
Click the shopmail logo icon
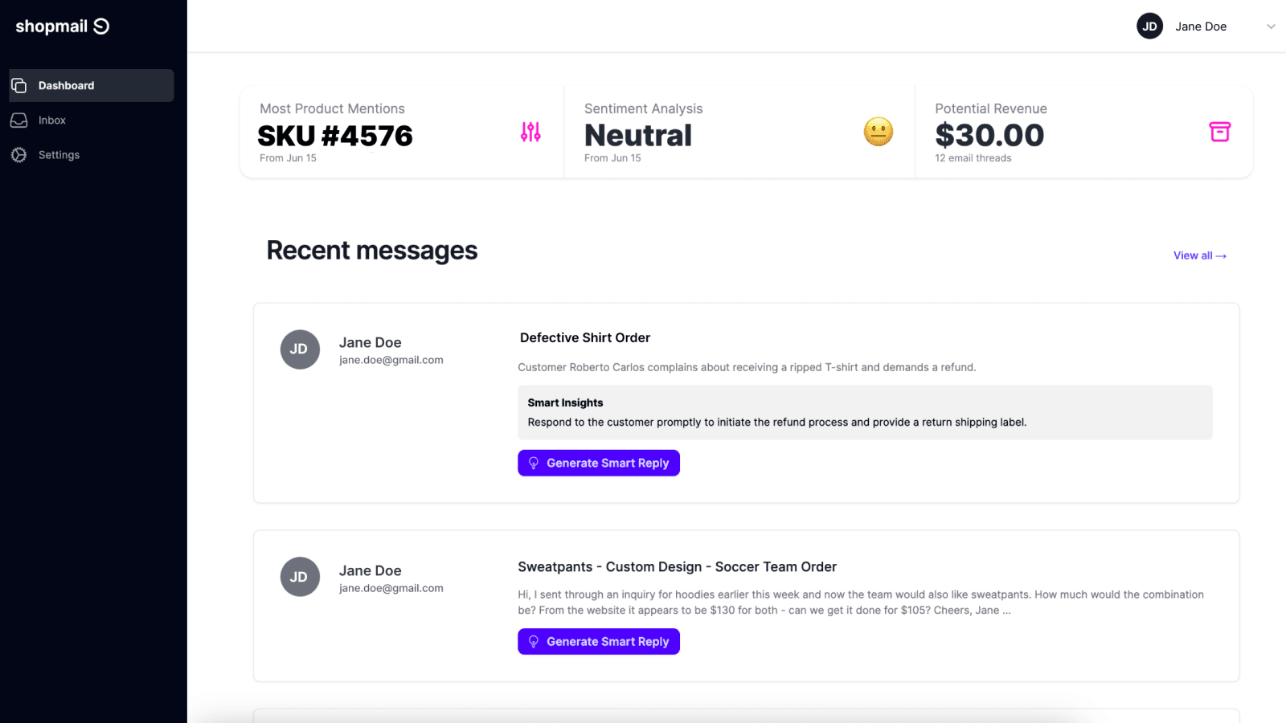tap(100, 25)
